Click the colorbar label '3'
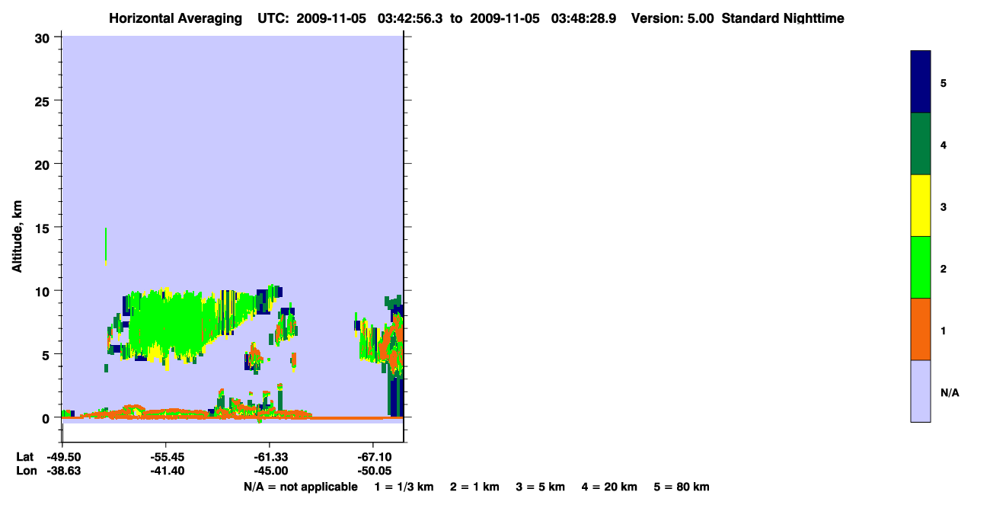 point(944,206)
